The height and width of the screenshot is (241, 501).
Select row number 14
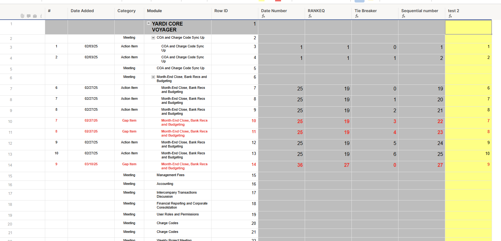[x=10, y=165]
